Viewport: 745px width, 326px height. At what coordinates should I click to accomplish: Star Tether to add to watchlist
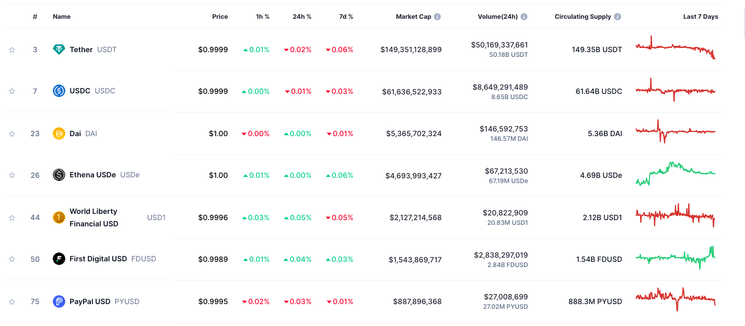[x=11, y=50]
